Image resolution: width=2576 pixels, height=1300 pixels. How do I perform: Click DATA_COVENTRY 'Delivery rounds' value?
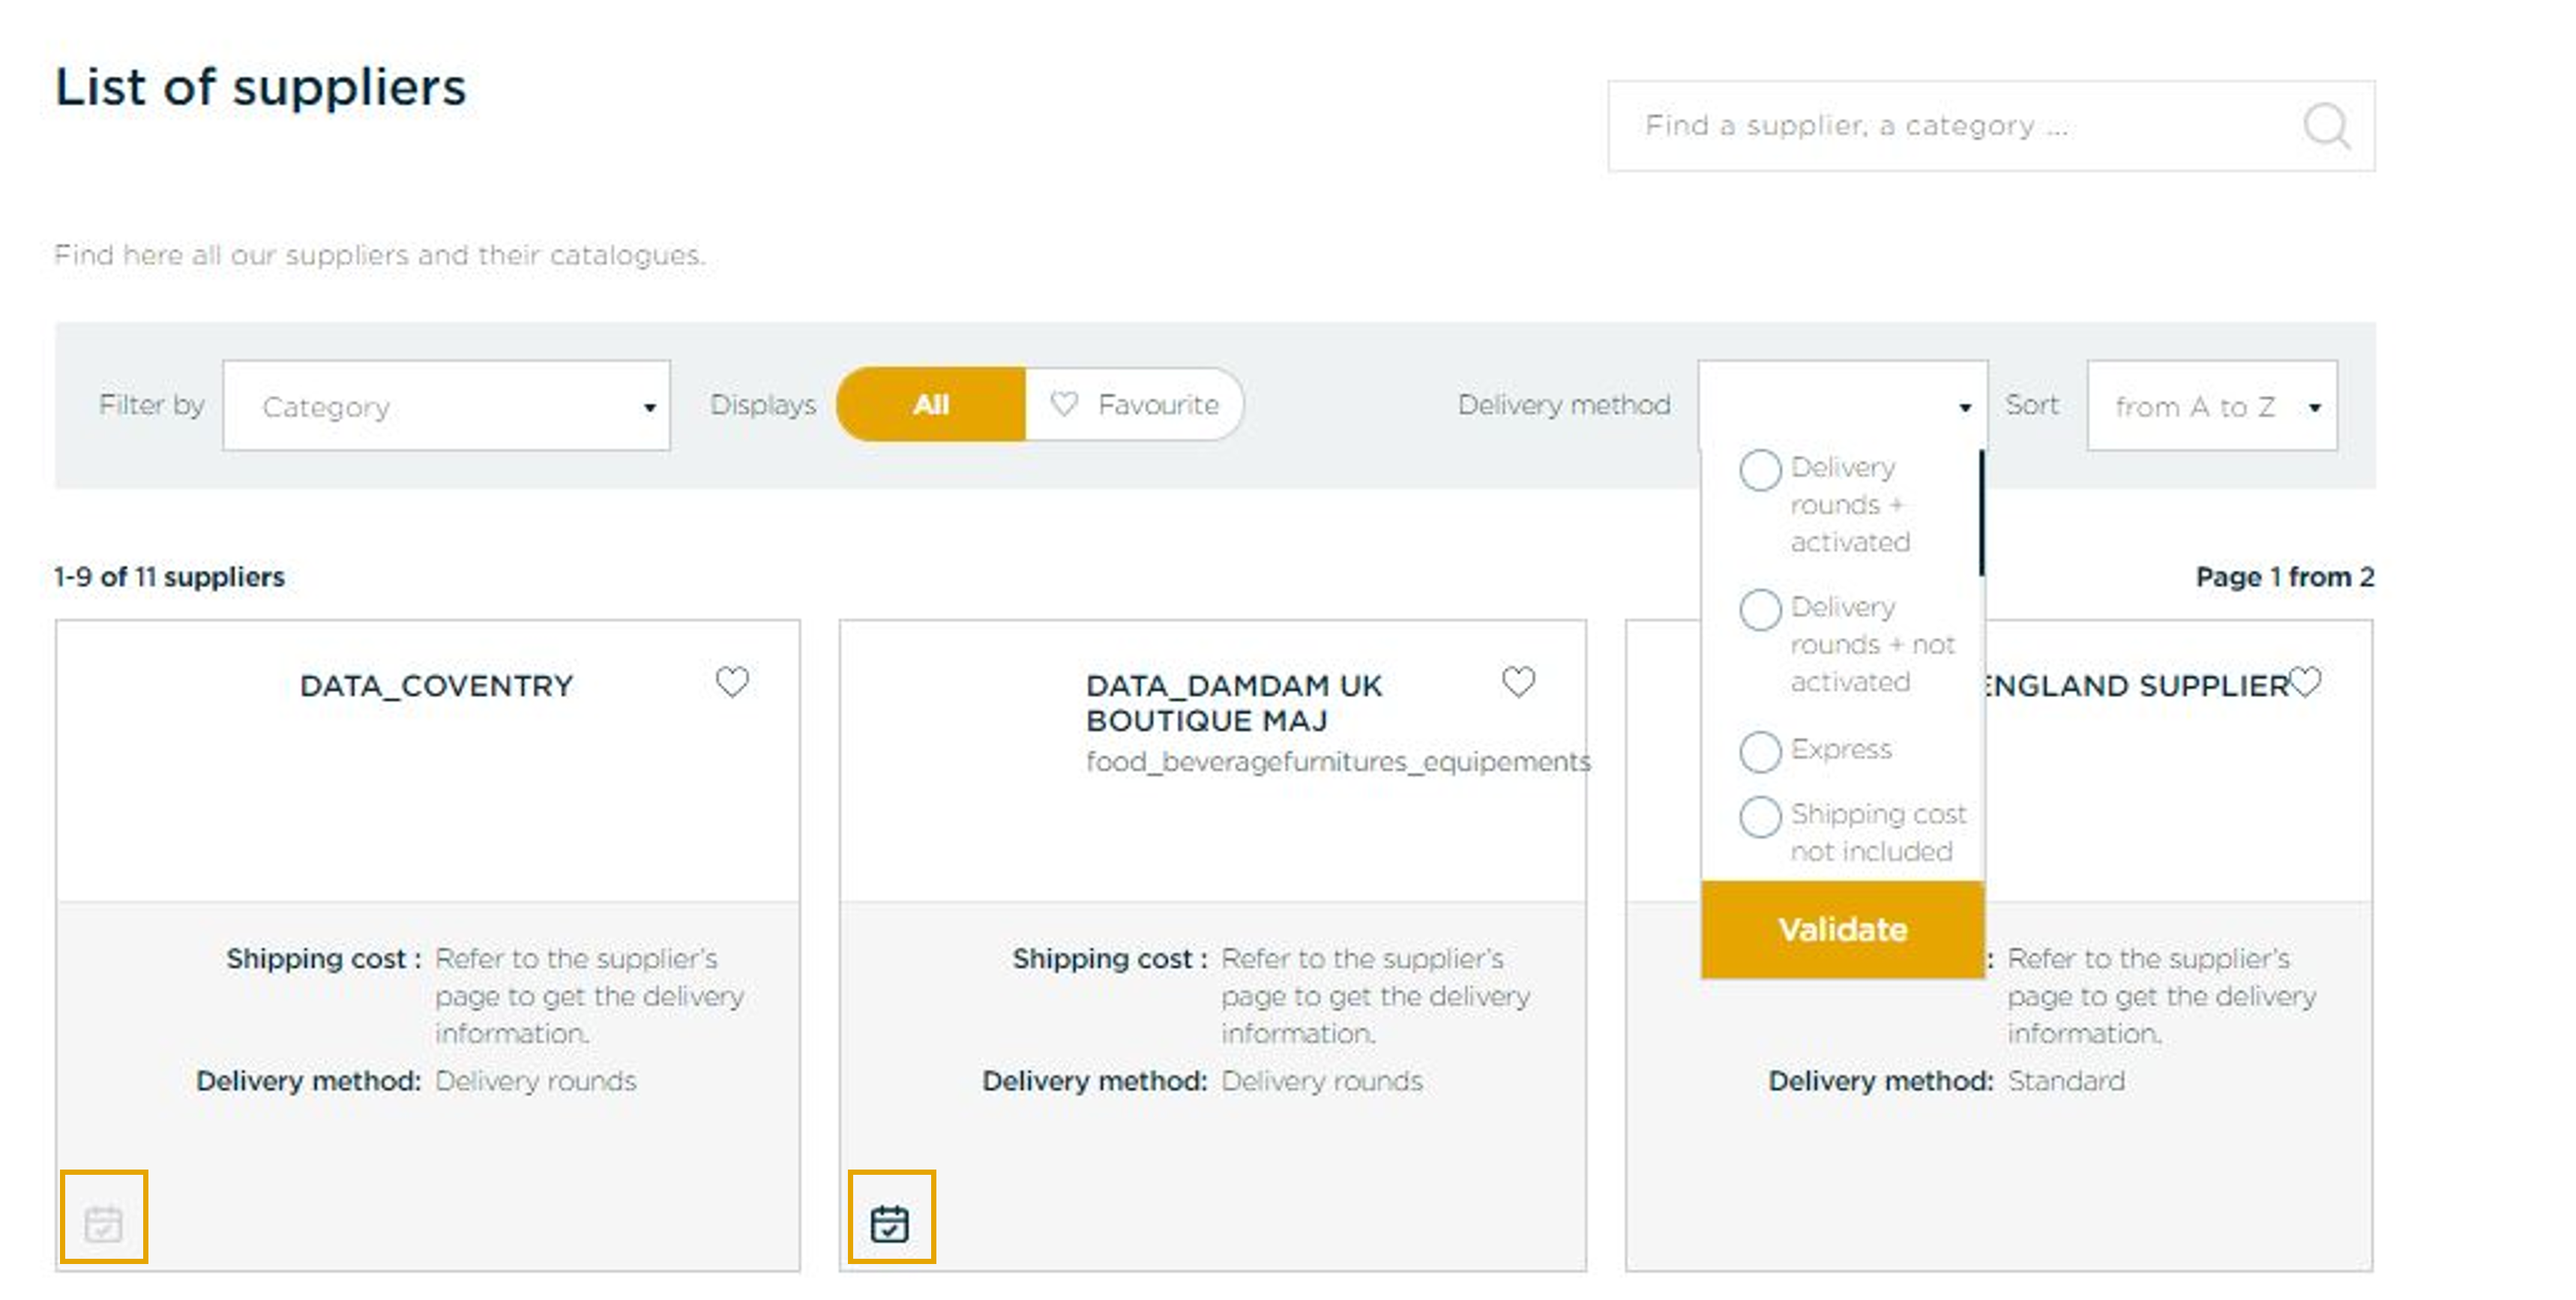click(x=536, y=1081)
